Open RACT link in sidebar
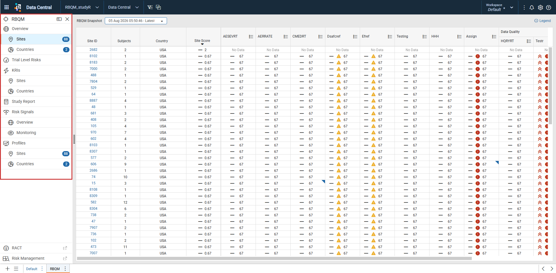 pyautogui.click(x=17, y=248)
